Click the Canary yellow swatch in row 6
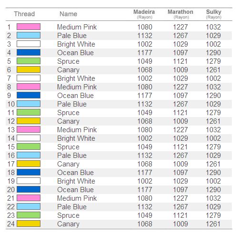Image resolution: width=238 pixels, height=234 pixels. (29, 69)
